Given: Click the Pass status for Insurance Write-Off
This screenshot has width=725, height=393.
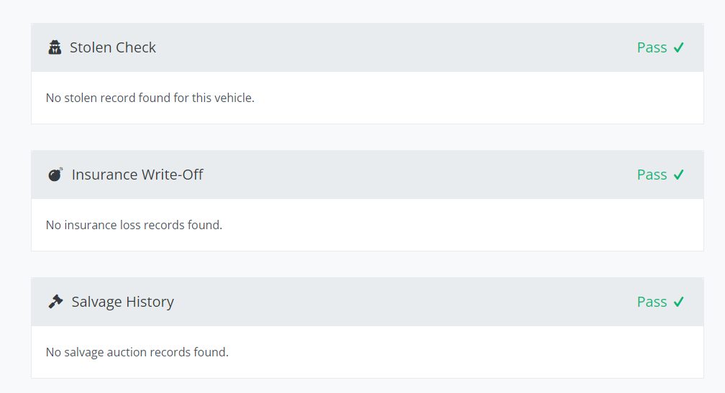Looking at the screenshot, I should 652,175.
